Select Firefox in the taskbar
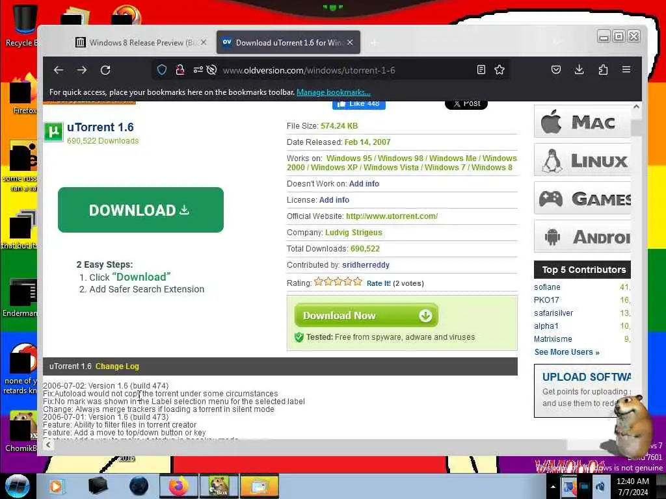 tap(178, 486)
